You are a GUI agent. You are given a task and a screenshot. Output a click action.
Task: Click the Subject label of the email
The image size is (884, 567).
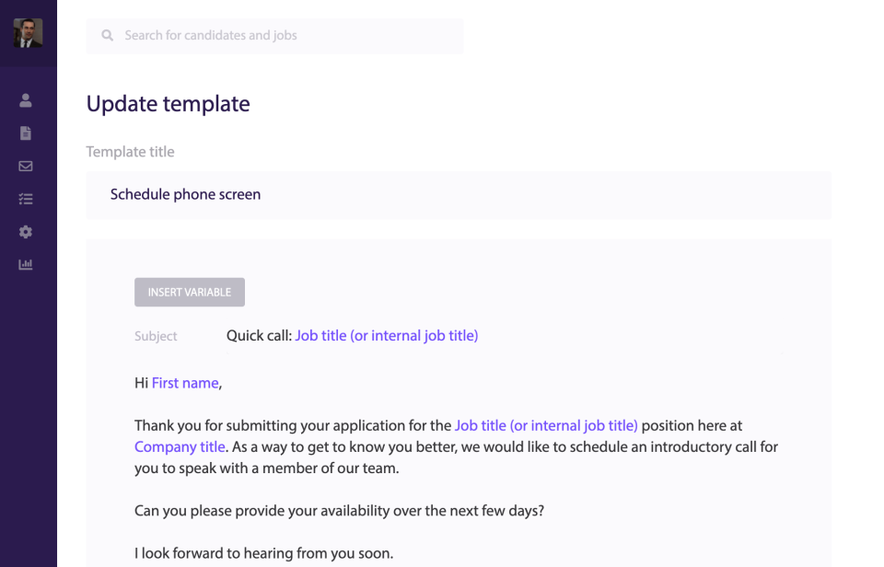(156, 336)
